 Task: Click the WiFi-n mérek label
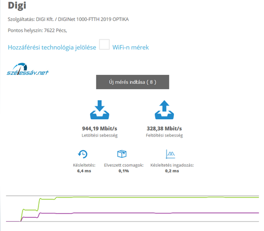(x=130, y=47)
